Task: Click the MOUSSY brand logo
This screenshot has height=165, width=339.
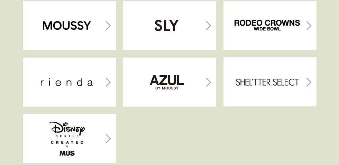Action: pos(67,26)
